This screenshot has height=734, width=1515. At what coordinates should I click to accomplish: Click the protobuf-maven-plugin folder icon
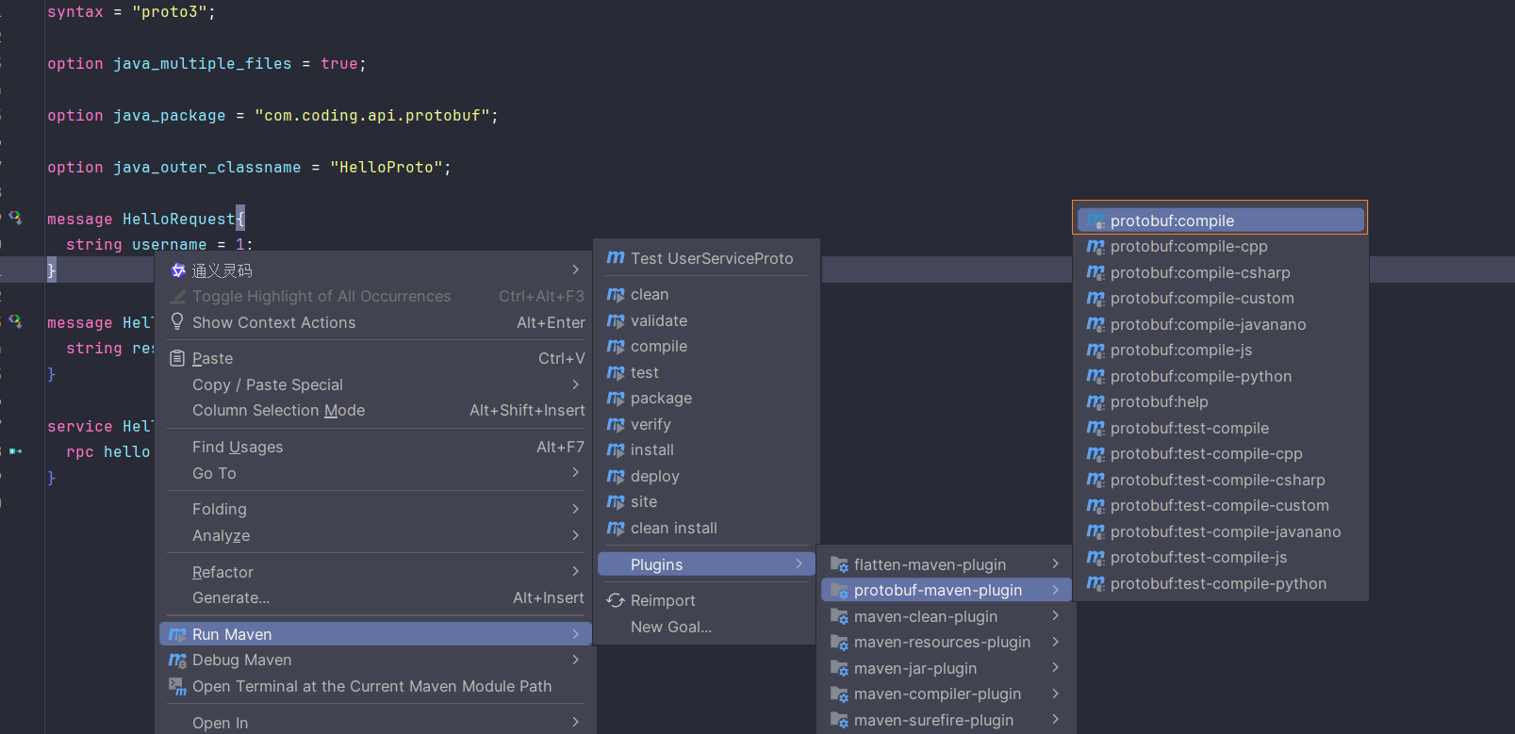click(839, 591)
